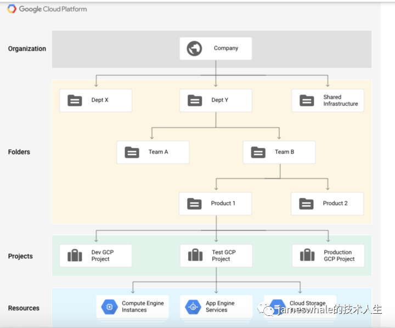The image size is (395, 328).
Task: Select the "Company" label text
Action: point(226,48)
